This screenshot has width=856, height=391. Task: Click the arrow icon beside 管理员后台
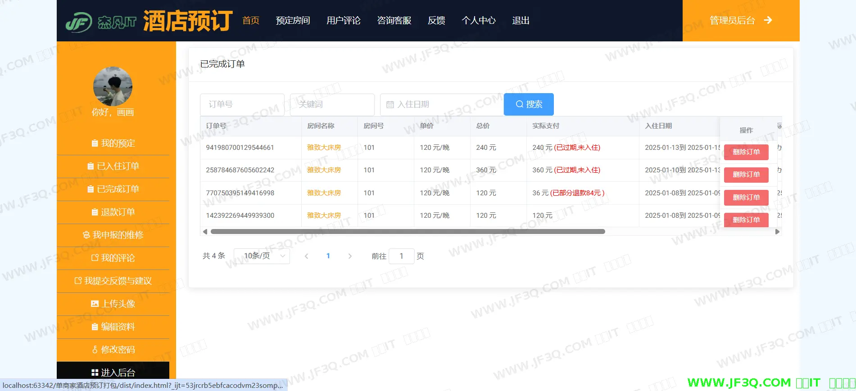tap(768, 20)
